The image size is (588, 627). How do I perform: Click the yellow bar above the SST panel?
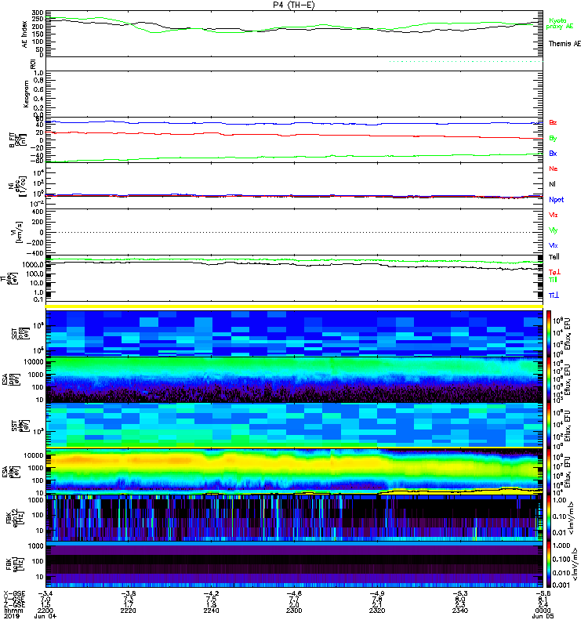pos(294,306)
